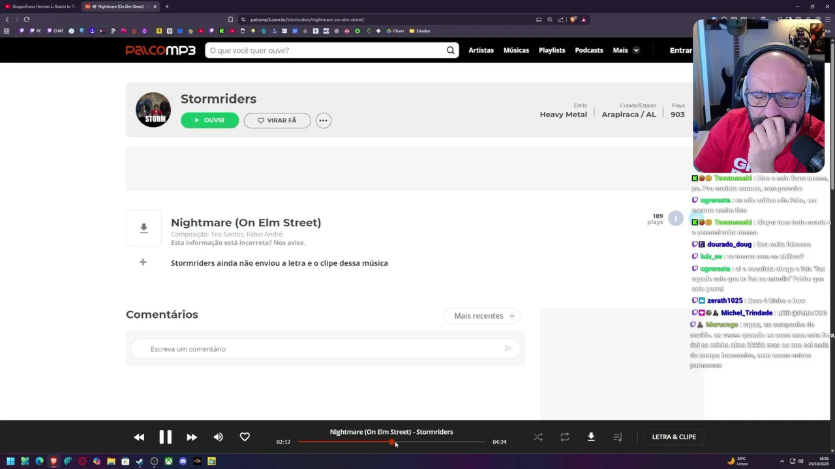Click the bookmark icon in address bar

(230, 20)
